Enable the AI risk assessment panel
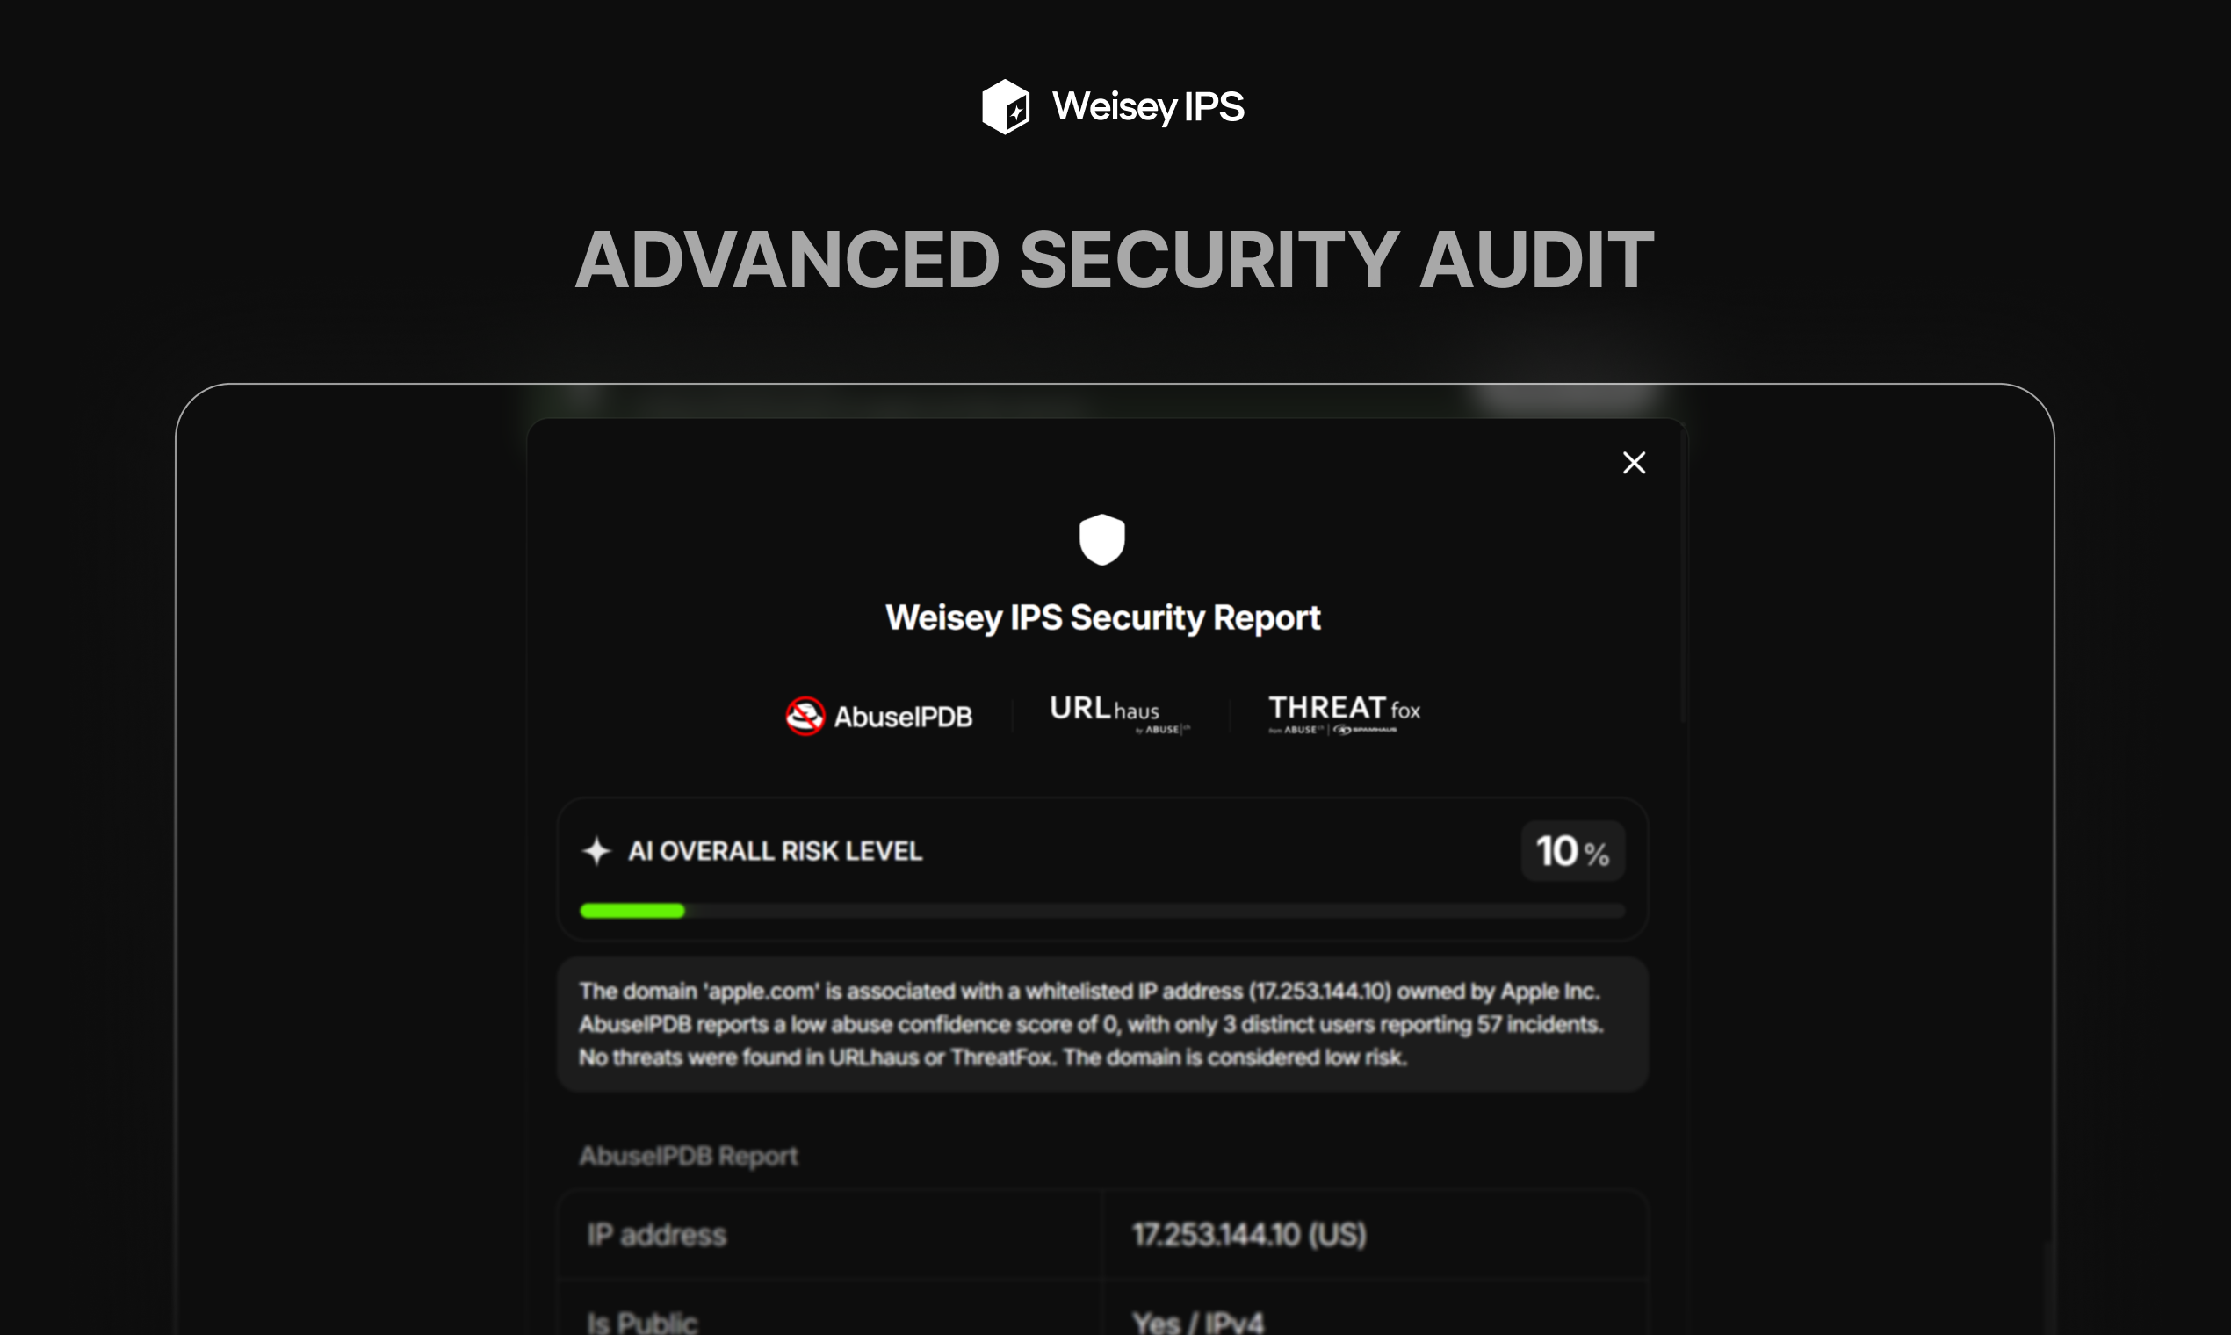The height and width of the screenshot is (1335, 2231). coord(1103,868)
